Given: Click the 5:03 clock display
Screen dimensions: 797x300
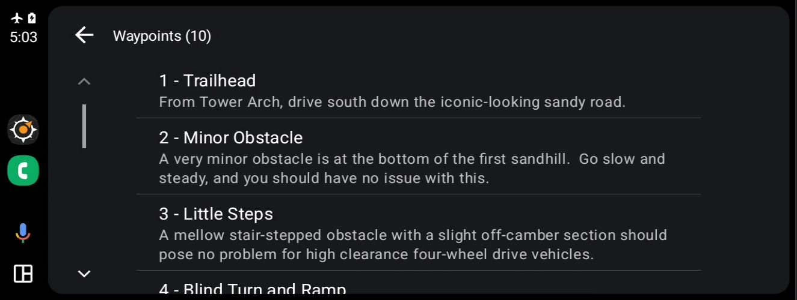Looking at the screenshot, I should [23, 37].
